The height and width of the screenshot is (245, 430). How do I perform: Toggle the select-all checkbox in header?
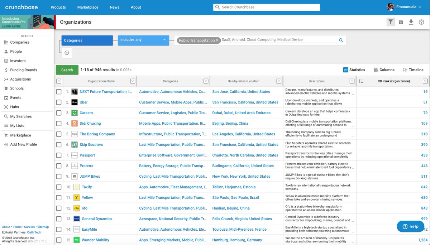tap(59, 81)
